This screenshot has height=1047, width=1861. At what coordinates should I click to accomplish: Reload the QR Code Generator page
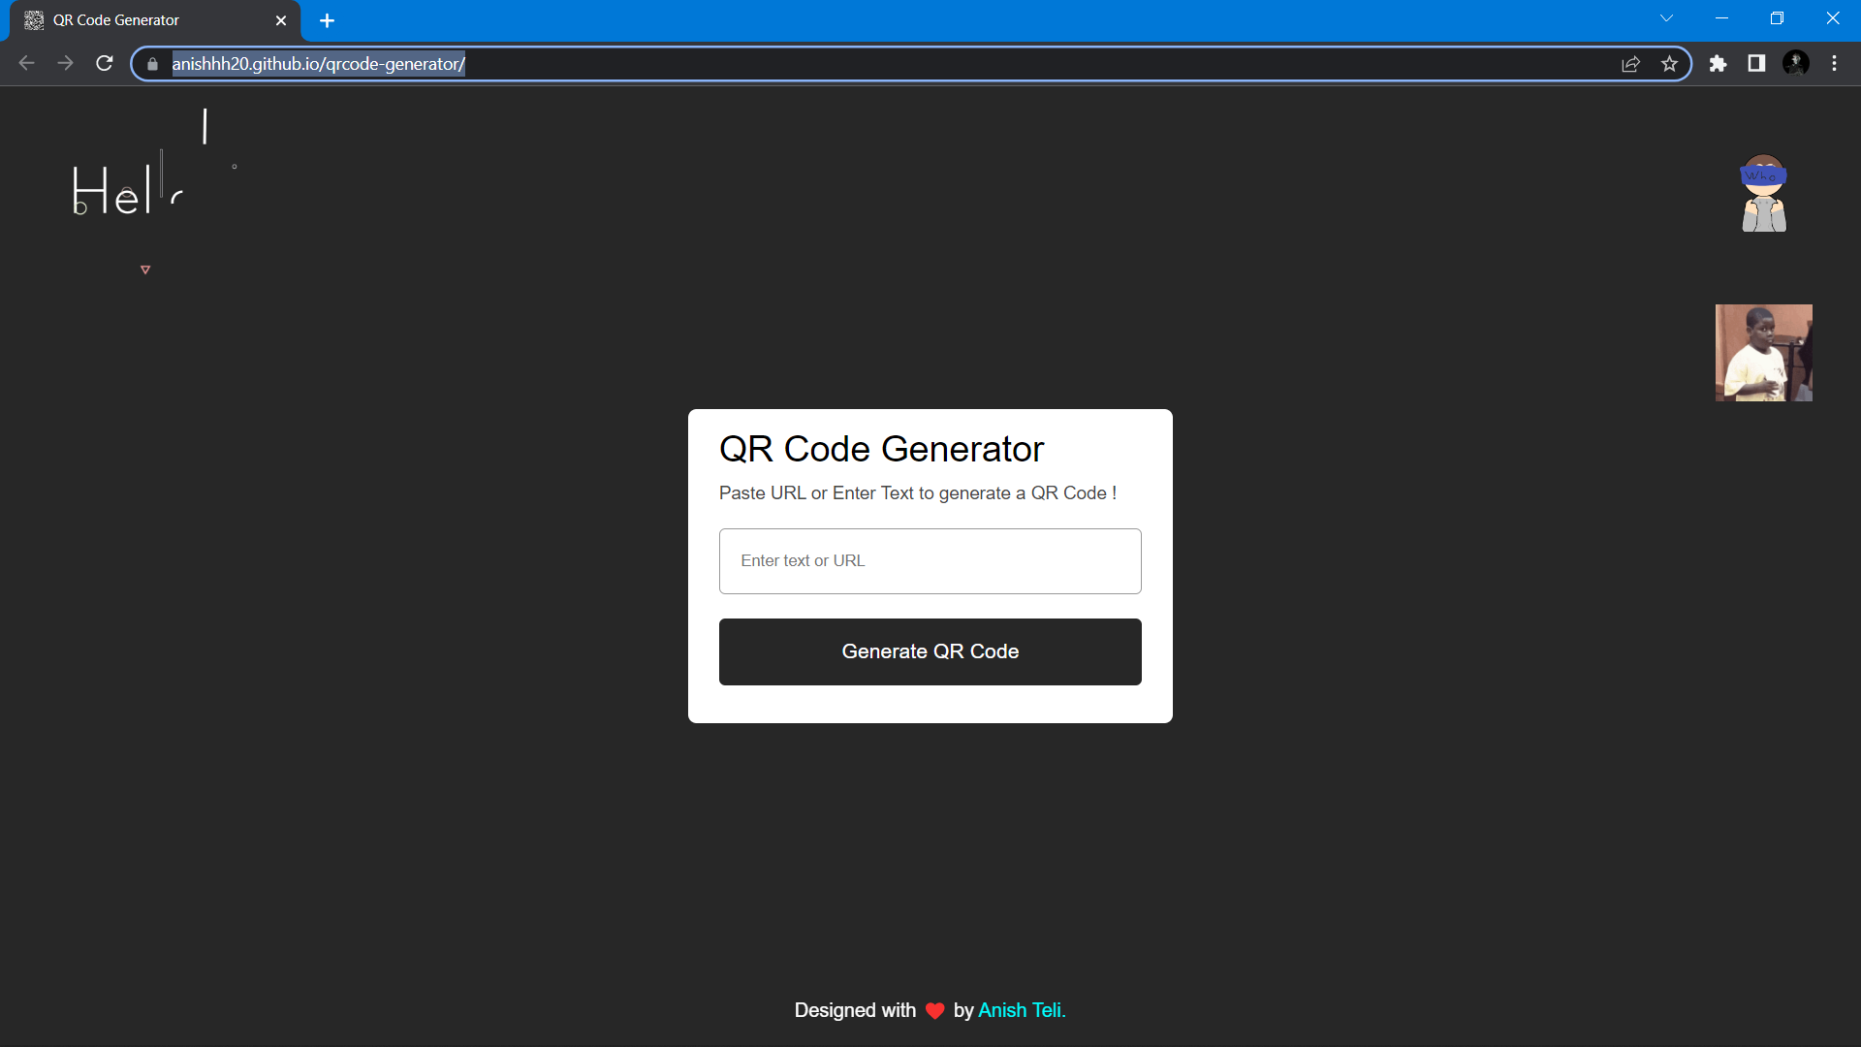tap(105, 63)
